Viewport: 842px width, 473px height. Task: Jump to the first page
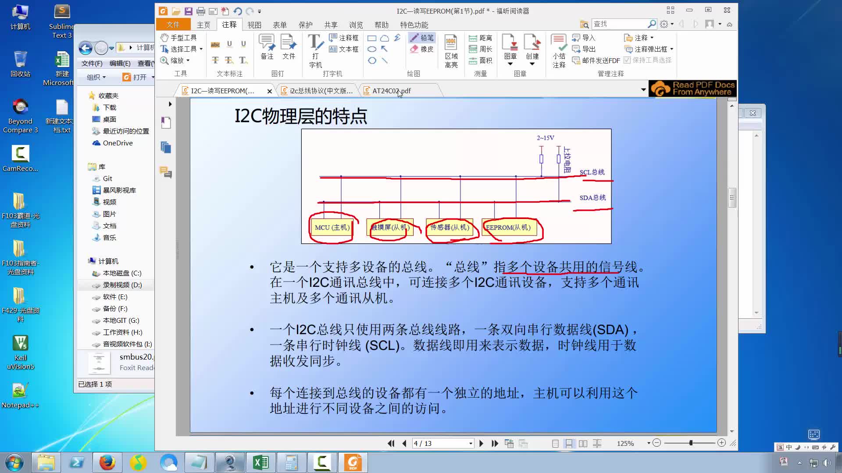(x=391, y=443)
